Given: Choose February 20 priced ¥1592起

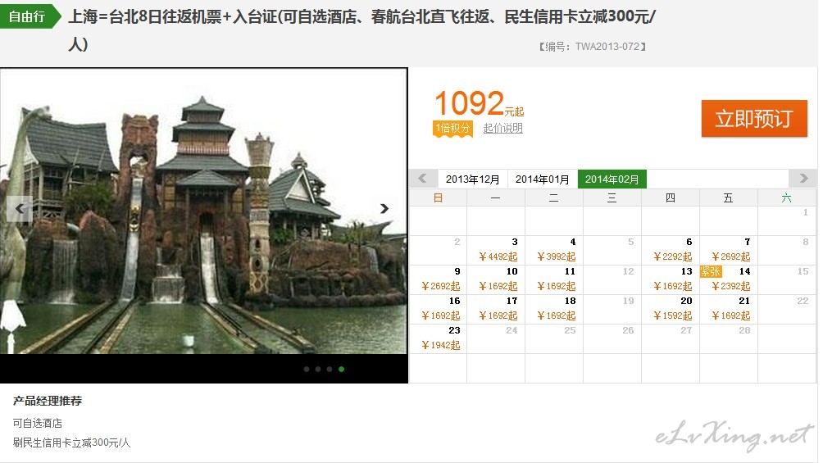Looking at the screenshot, I should [671, 309].
